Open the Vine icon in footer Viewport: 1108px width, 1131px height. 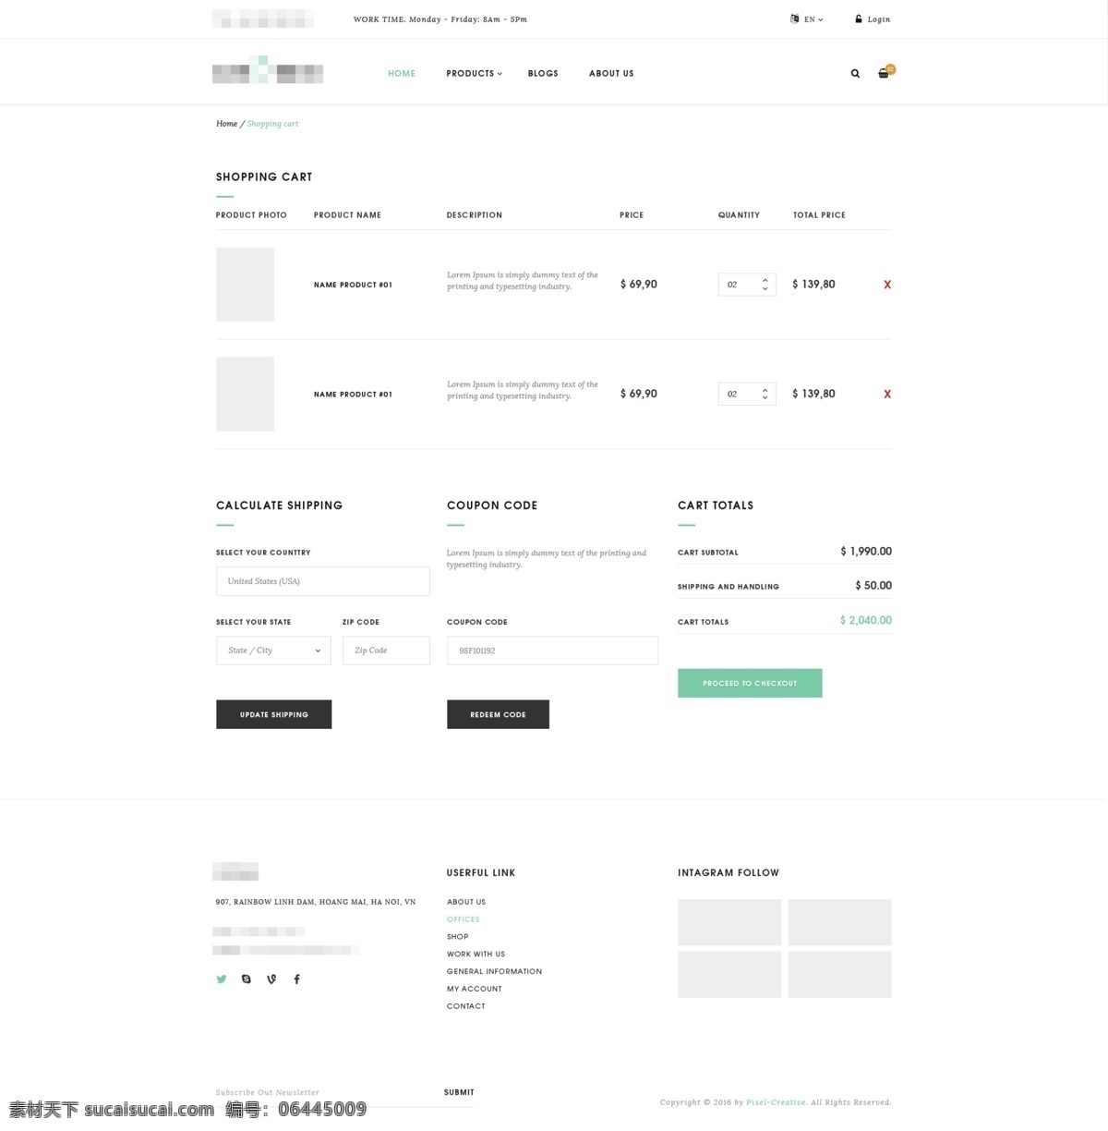[x=271, y=979]
